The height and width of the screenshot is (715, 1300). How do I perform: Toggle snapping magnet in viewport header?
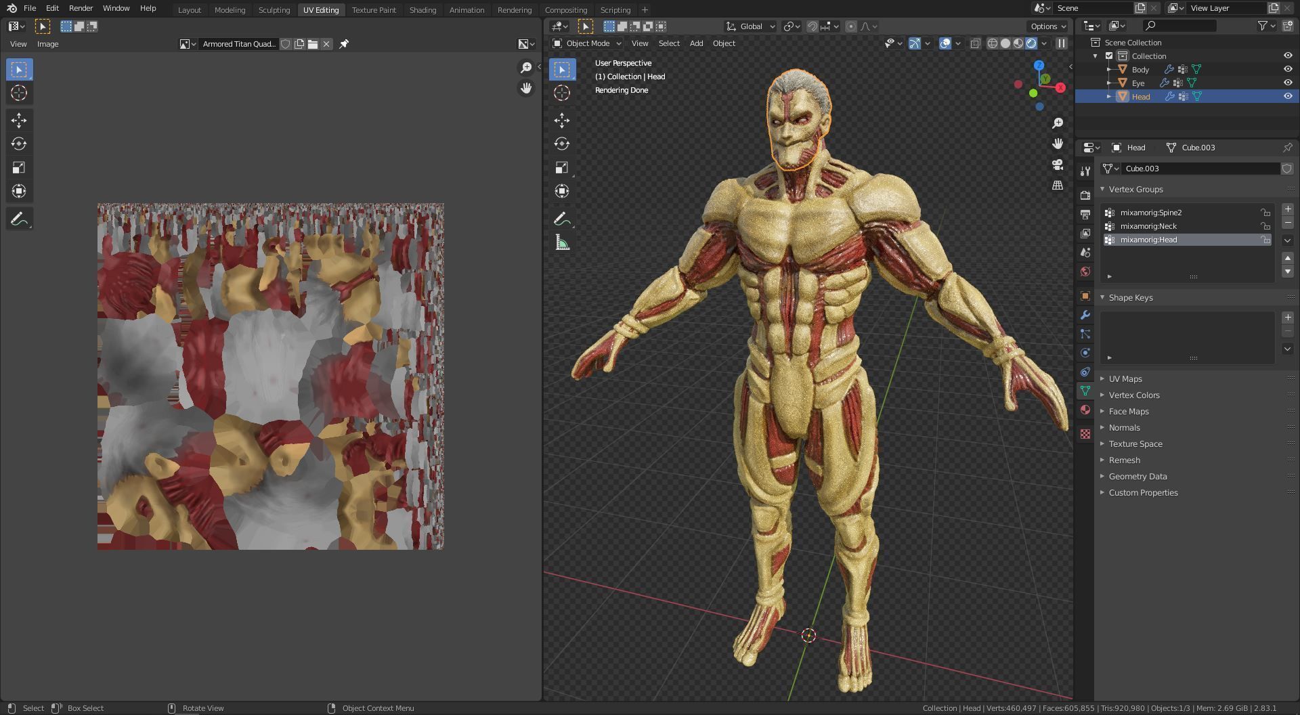(812, 26)
